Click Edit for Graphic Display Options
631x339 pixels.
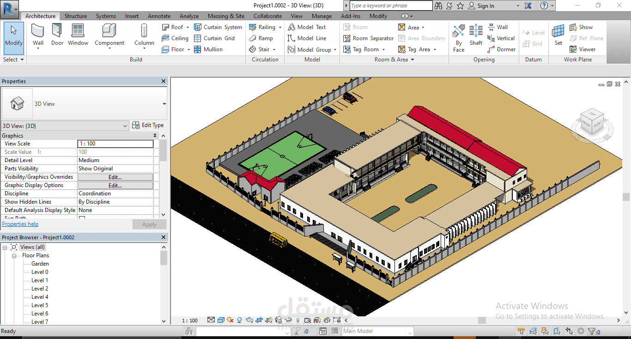[115, 185]
